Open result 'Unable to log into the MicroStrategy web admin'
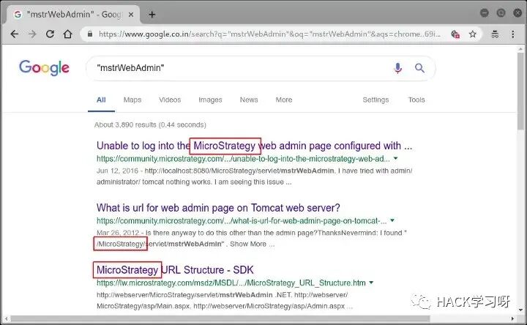This screenshot has height=325, width=527. 254,146
